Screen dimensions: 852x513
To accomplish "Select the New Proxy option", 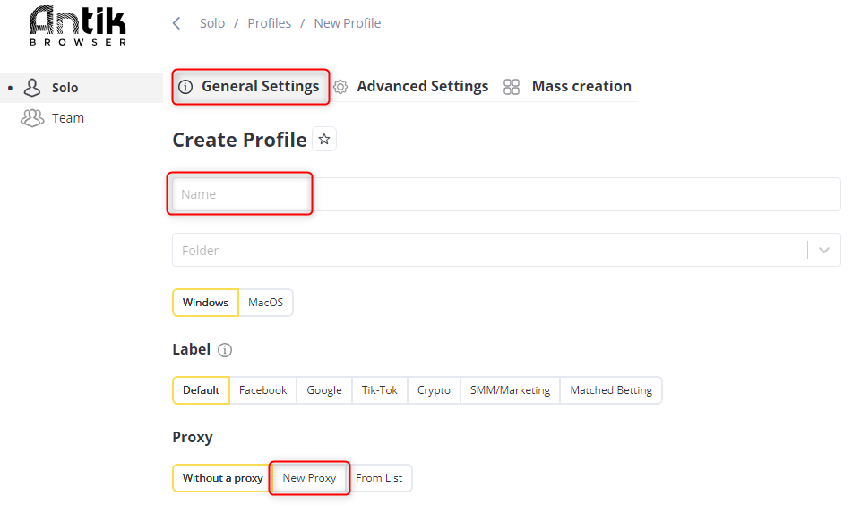I will coord(309,478).
